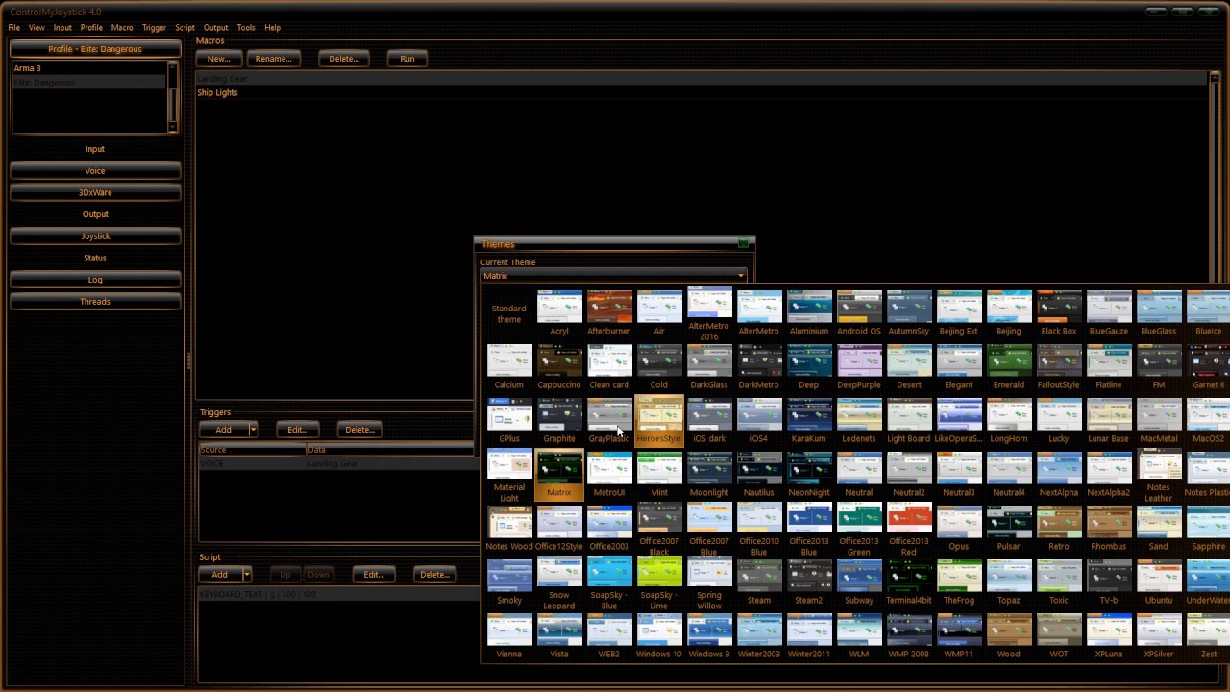Close the Themes dialog
This screenshot has width=1230, height=692.
(743, 244)
